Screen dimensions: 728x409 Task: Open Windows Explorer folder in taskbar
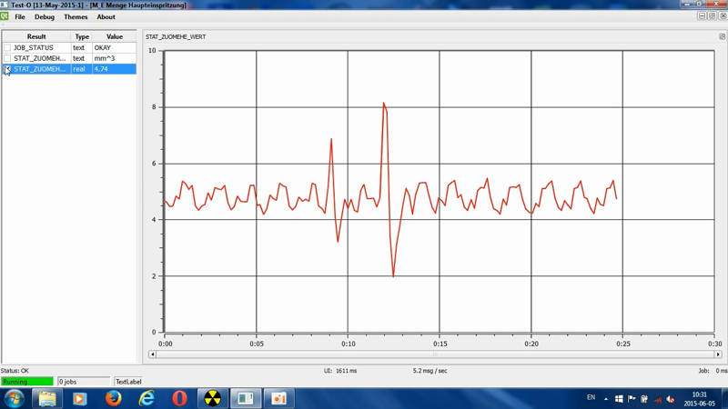[x=47, y=398]
